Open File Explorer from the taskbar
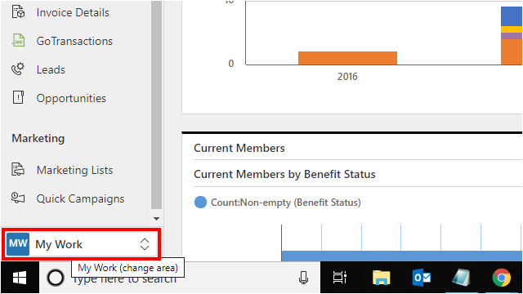Viewport: 523px width, 294px height. pyautogui.click(x=382, y=278)
